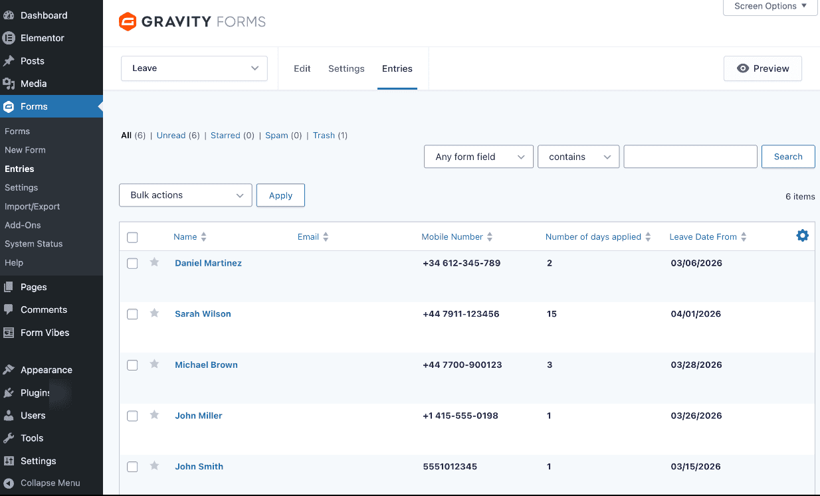The image size is (820, 496).
Task: Open Daniel Martinez entry link
Action: 208,263
